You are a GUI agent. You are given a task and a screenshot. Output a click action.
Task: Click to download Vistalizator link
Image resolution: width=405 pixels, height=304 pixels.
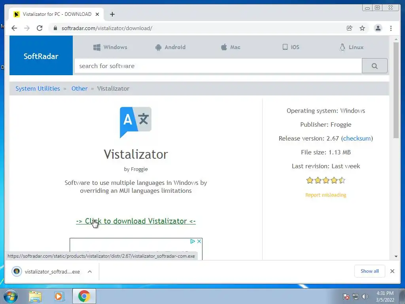(x=136, y=221)
